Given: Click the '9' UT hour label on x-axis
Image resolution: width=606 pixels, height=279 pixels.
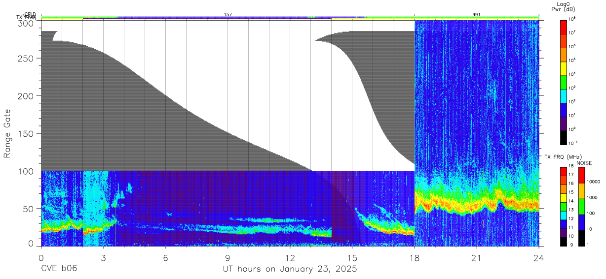Looking at the screenshot, I should [227, 258].
